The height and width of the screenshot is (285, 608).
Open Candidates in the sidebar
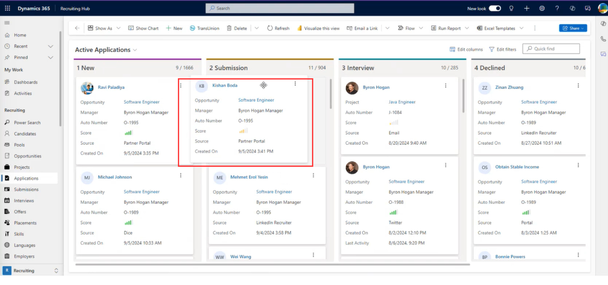pos(25,133)
